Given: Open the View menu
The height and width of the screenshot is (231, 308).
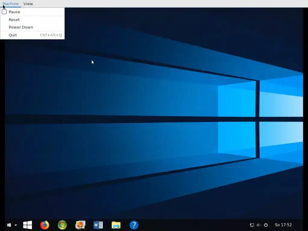Looking at the screenshot, I should (28, 4).
